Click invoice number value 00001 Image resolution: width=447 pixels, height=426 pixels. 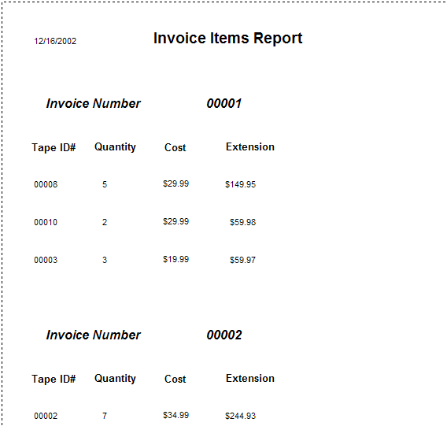coord(224,103)
